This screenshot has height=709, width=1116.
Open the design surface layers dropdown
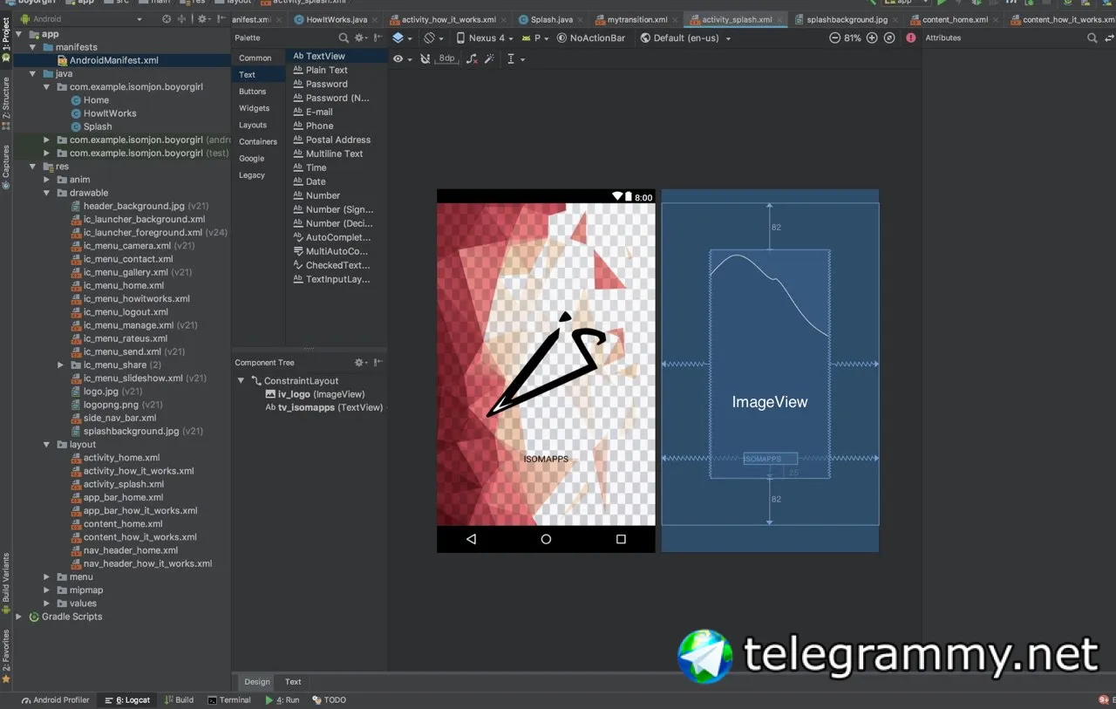click(x=402, y=38)
